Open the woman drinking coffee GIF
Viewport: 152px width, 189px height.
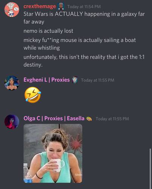pyautogui.click(x=53, y=153)
